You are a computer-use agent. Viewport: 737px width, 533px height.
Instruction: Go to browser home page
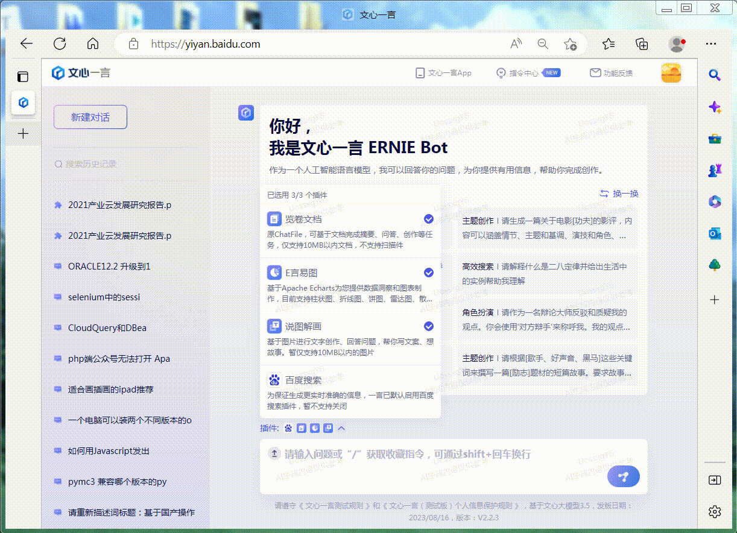(x=93, y=44)
